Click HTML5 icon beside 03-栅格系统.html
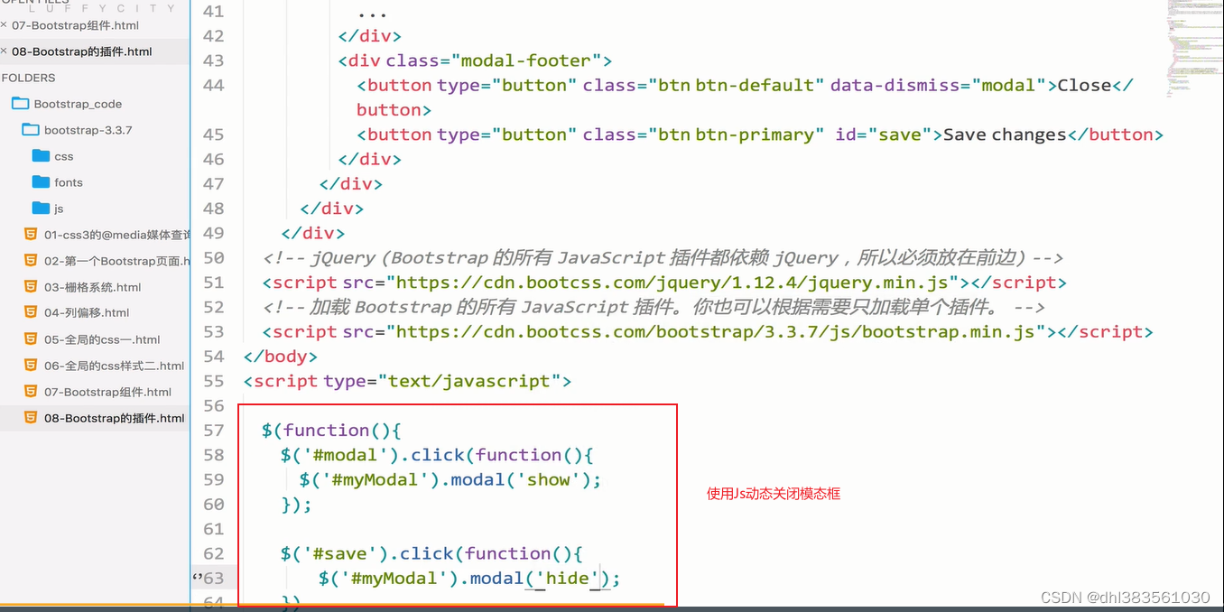This screenshot has height=612, width=1224. 31,287
